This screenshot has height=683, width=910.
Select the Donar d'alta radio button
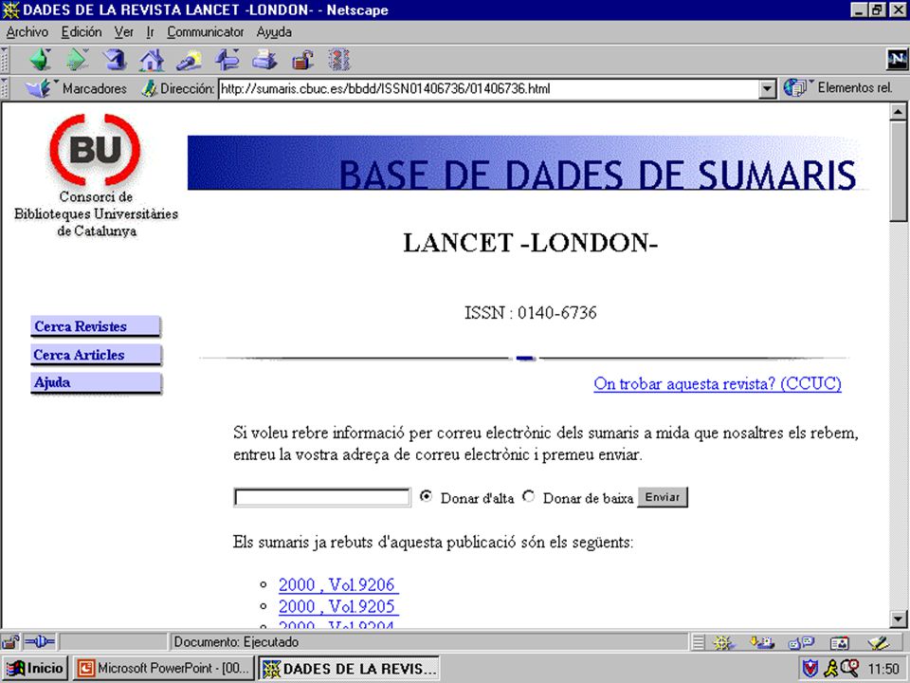point(426,496)
